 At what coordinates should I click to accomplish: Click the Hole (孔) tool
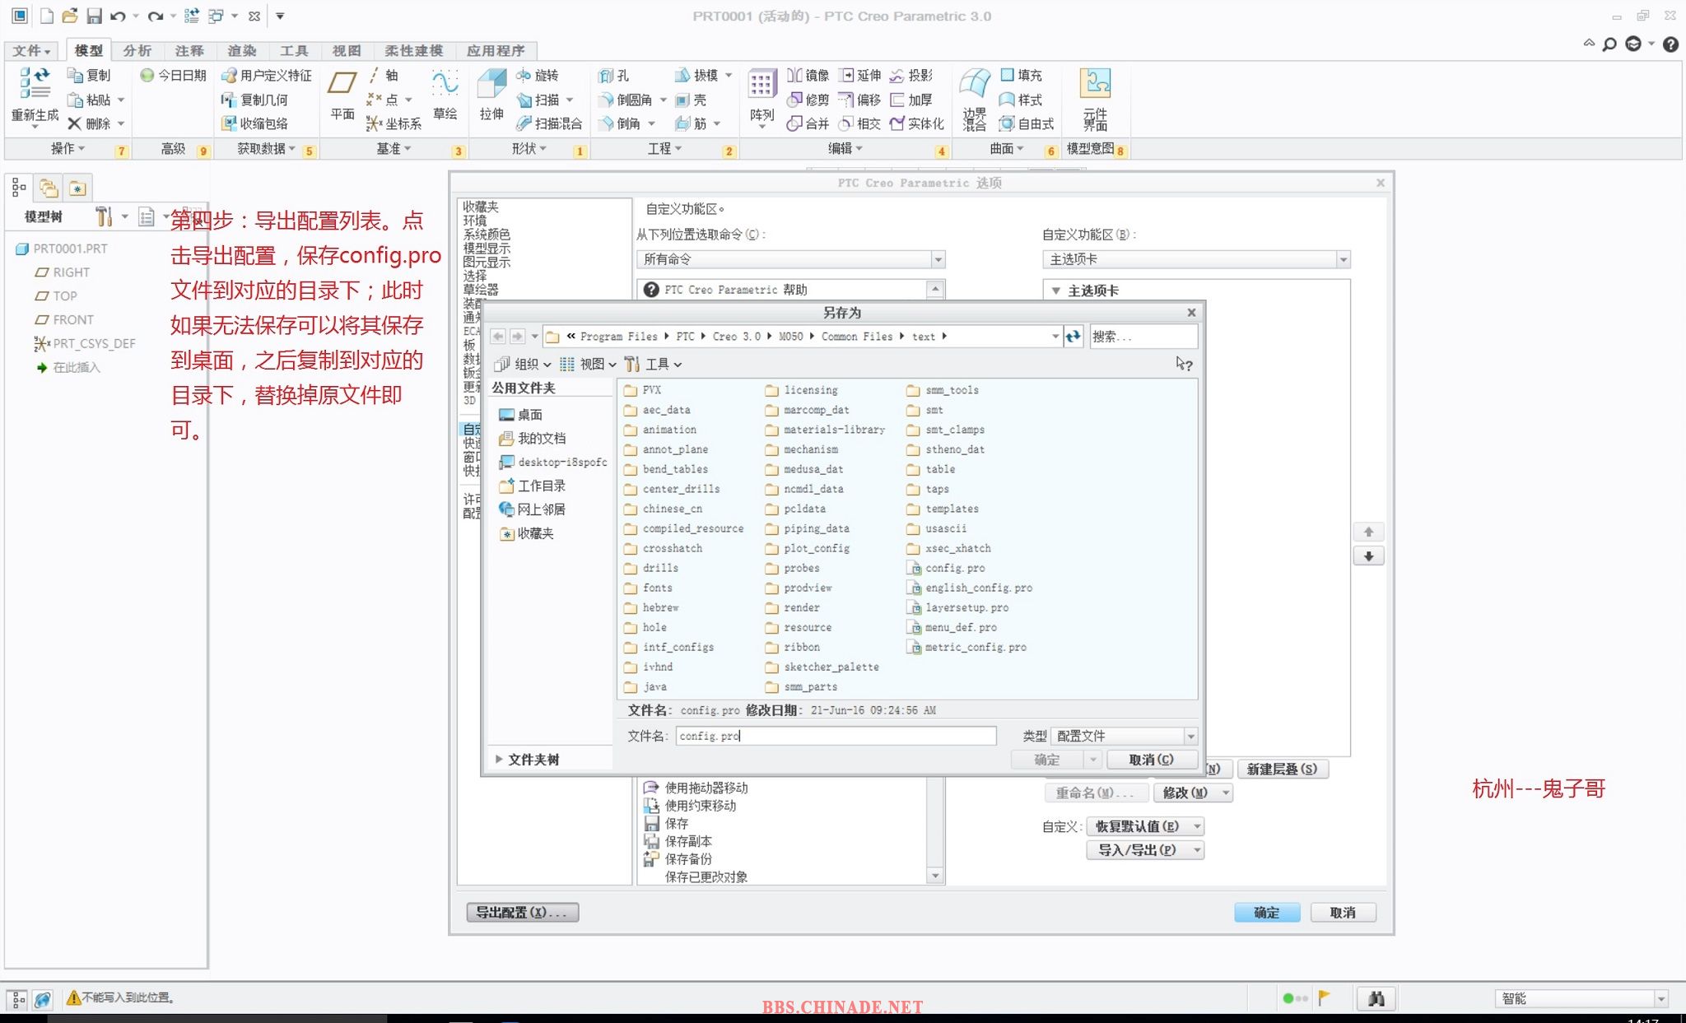(x=613, y=76)
